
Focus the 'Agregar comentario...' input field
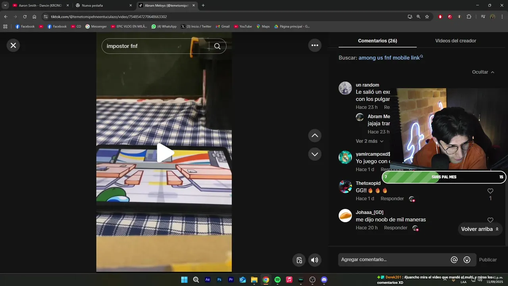click(393, 260)
